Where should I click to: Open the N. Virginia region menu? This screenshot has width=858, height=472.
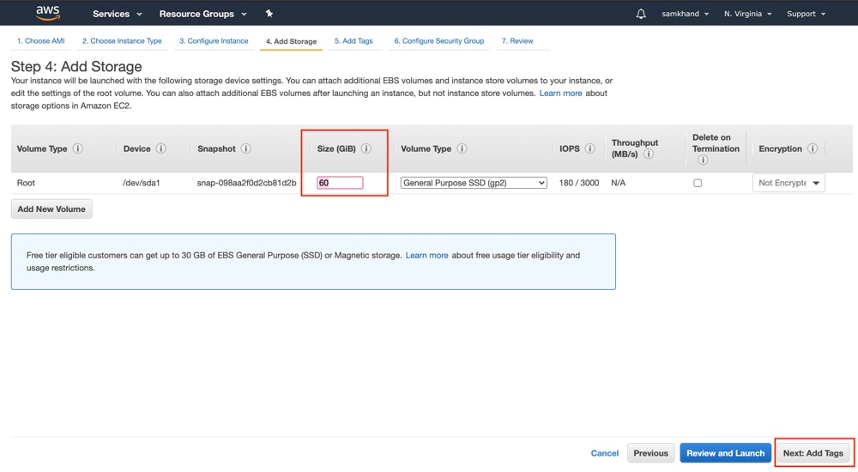[747, 14]
